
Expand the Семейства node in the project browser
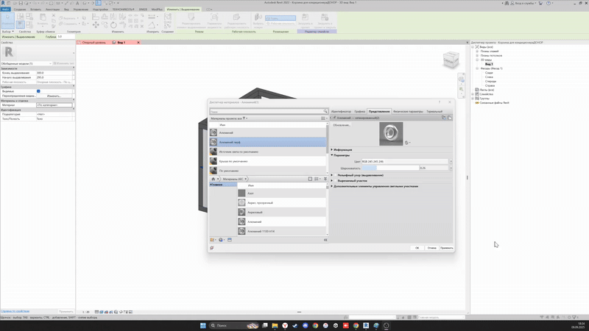[x=473, y=94]
